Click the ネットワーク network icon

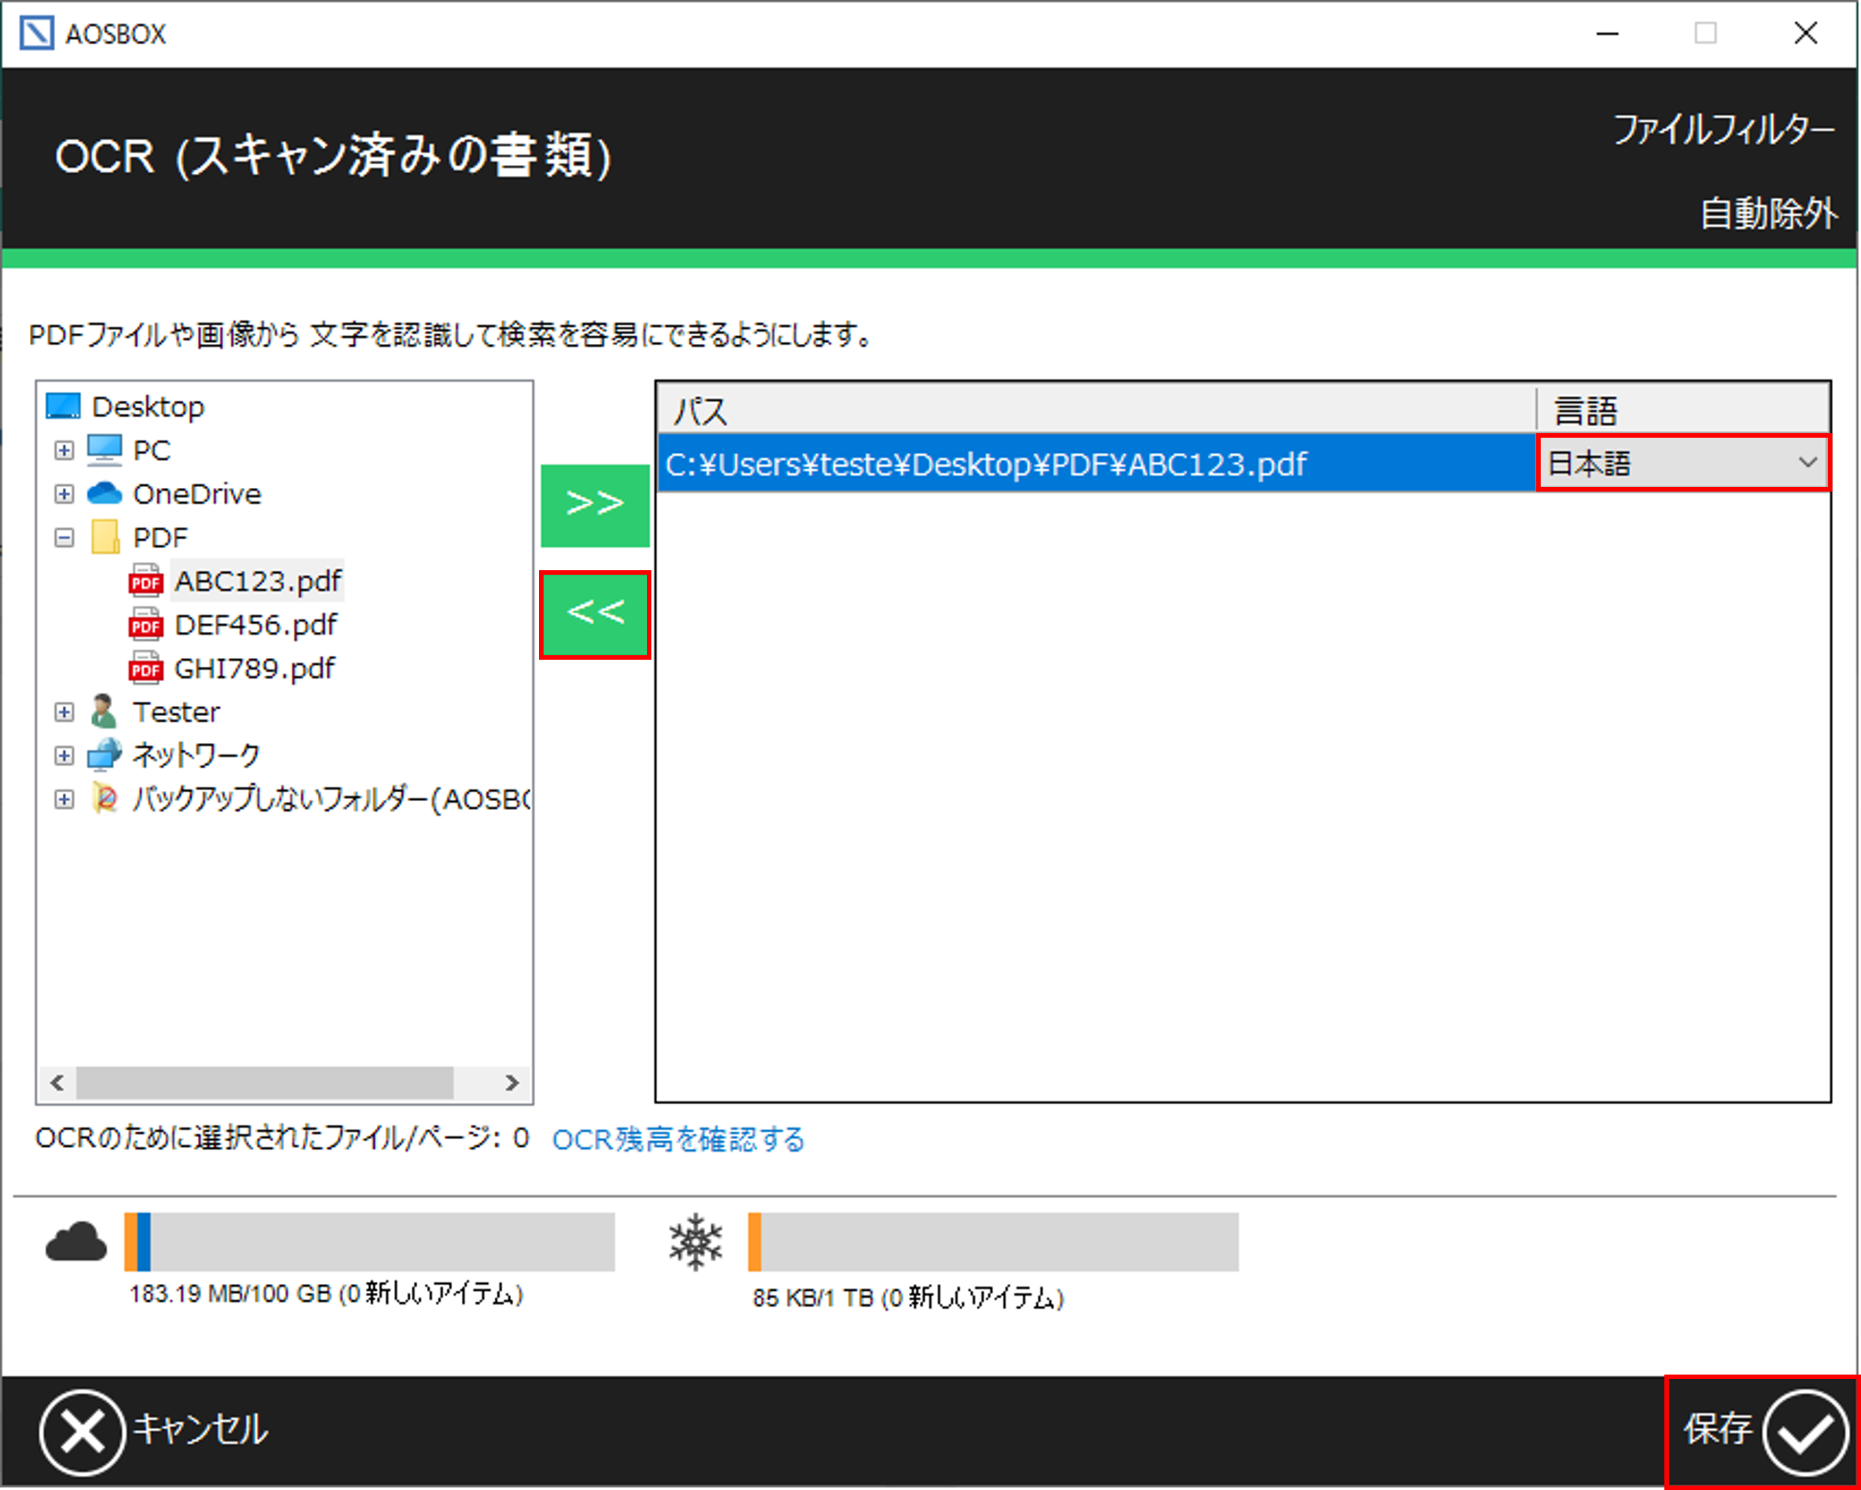pyautogui.click(x=105, y=754)
